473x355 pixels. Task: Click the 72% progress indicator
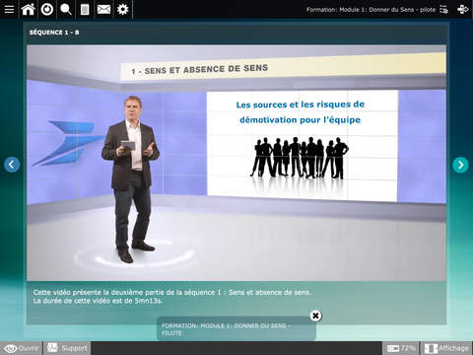point(401,348)
